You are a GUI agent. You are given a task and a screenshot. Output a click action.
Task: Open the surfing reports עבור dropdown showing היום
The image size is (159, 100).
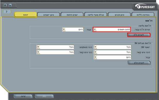coord(73,29)
